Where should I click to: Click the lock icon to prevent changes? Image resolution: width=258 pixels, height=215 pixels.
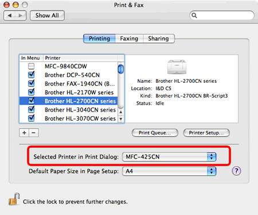coord(14,199)
